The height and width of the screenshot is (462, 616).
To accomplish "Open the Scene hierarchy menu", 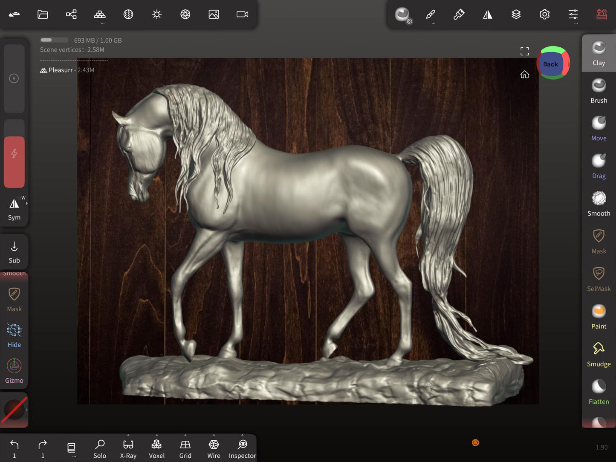I will tap(71, 14).
